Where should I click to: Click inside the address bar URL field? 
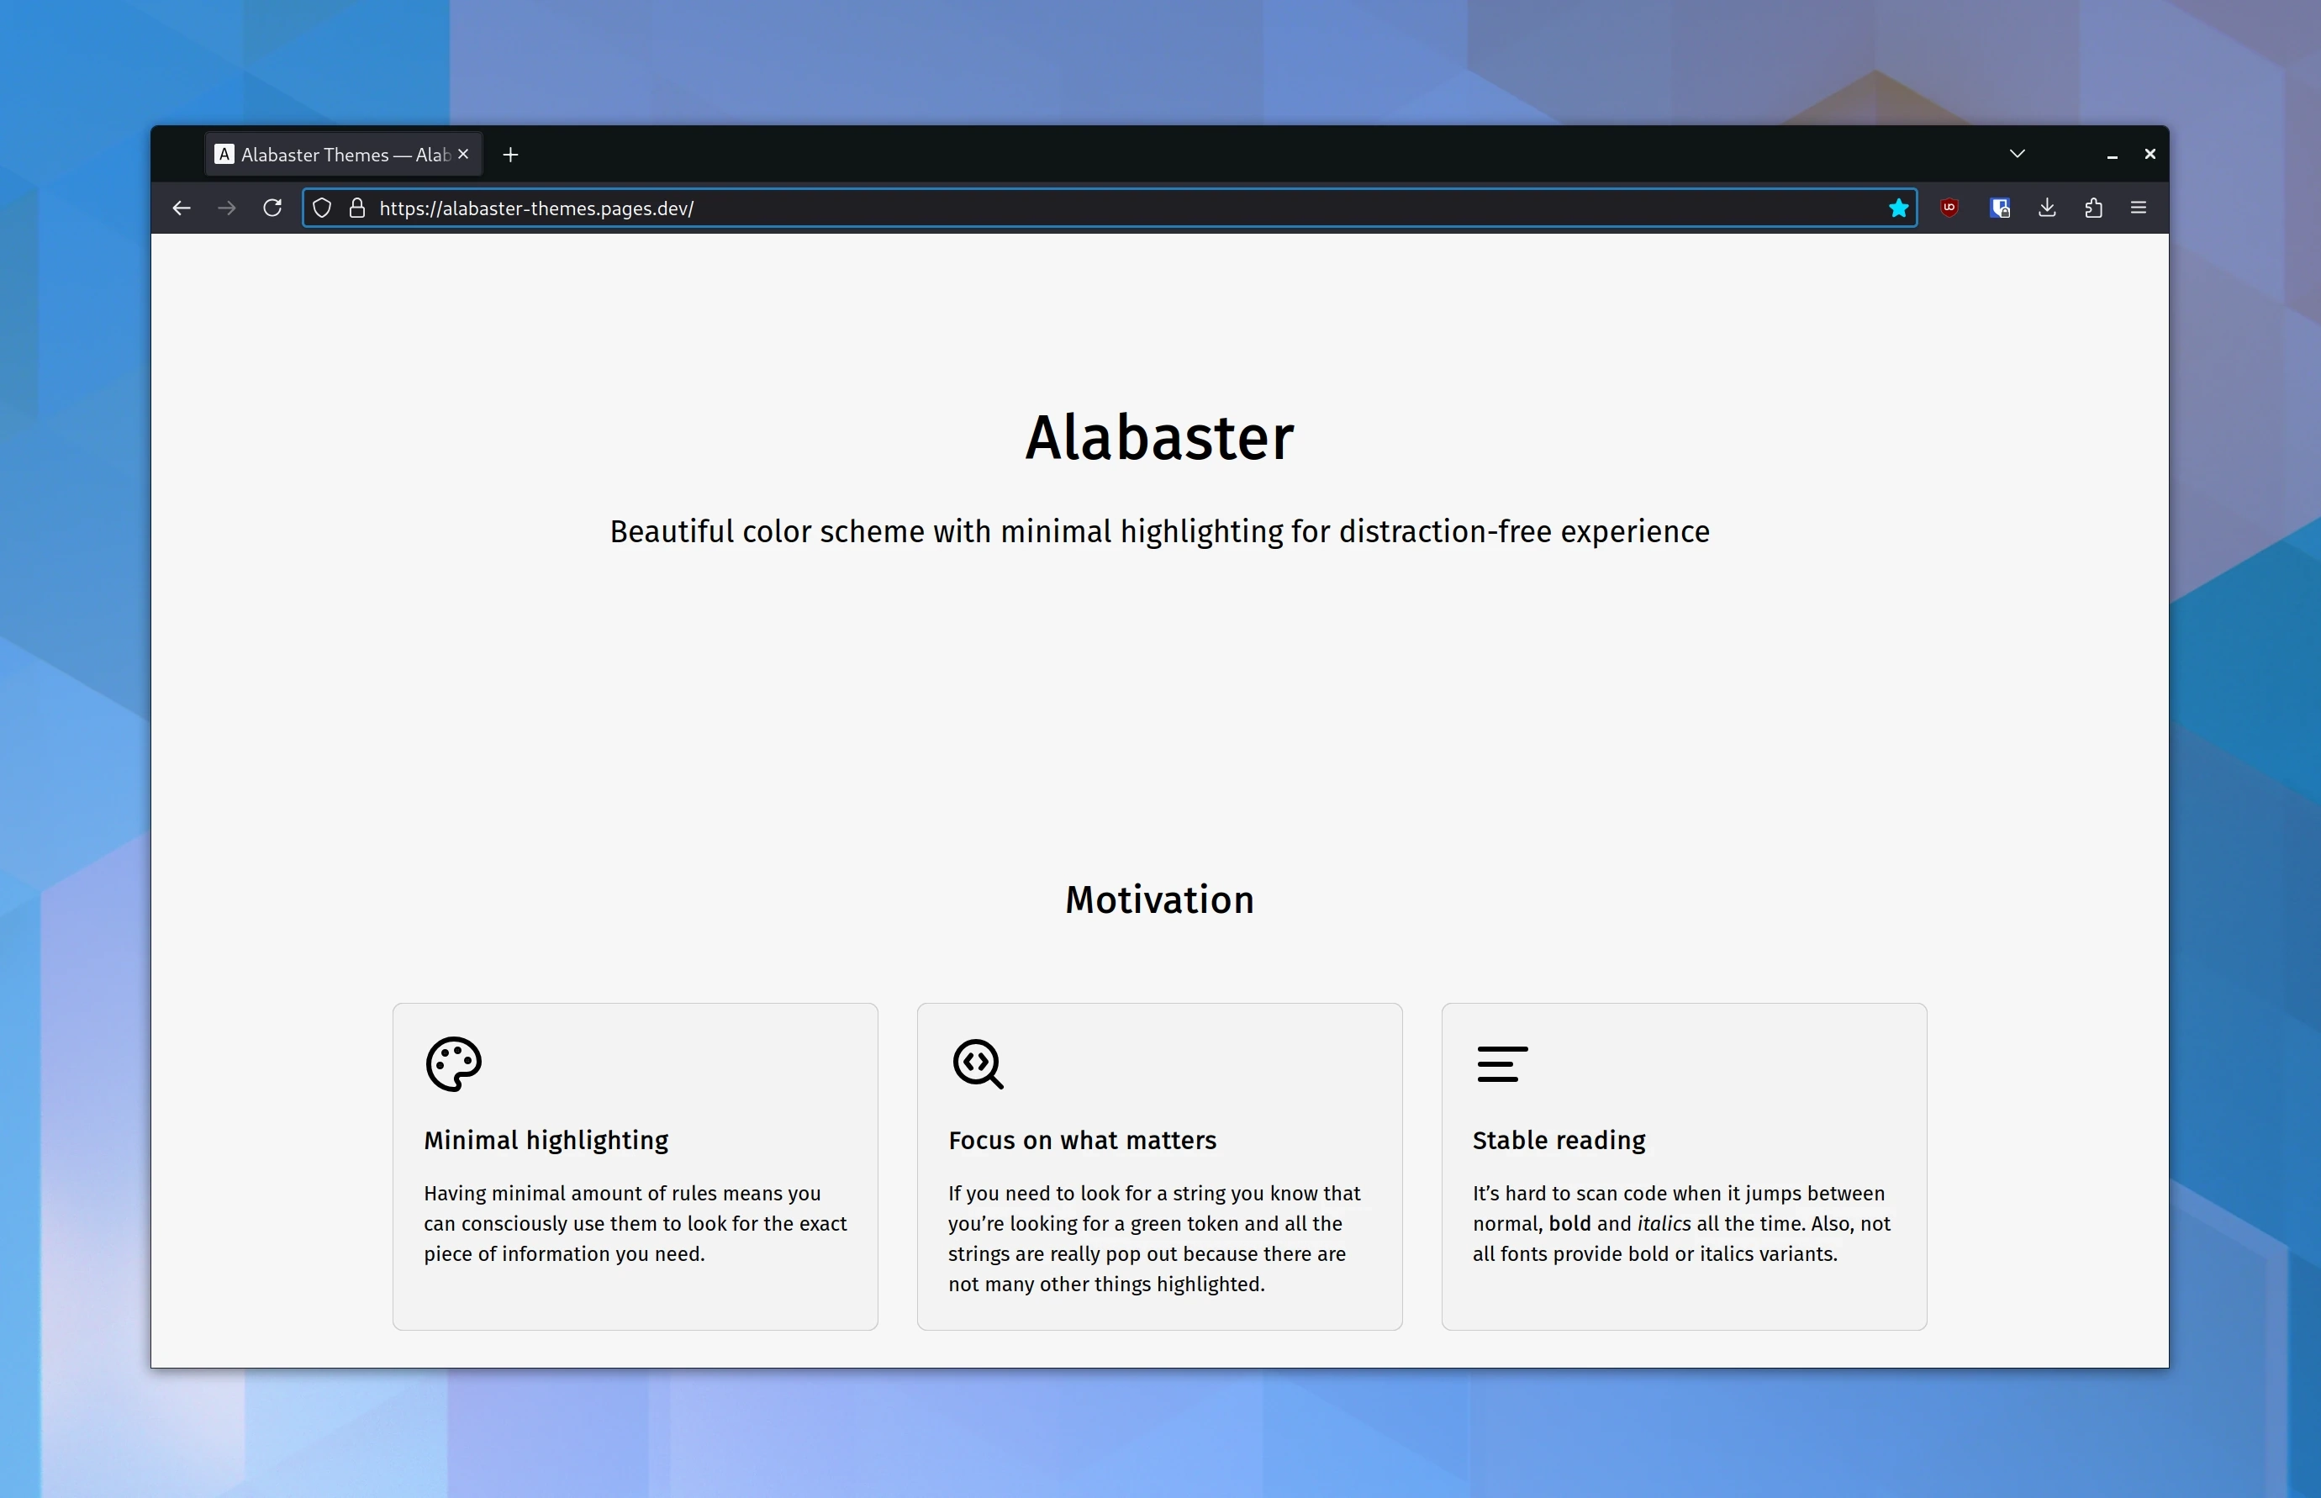click(875, 207)
